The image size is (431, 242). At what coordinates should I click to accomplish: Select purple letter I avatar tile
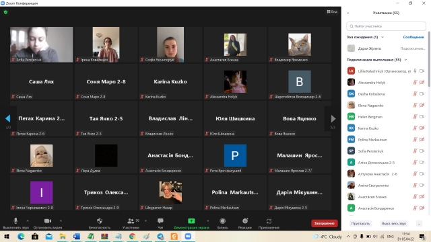tap(42, 192)
